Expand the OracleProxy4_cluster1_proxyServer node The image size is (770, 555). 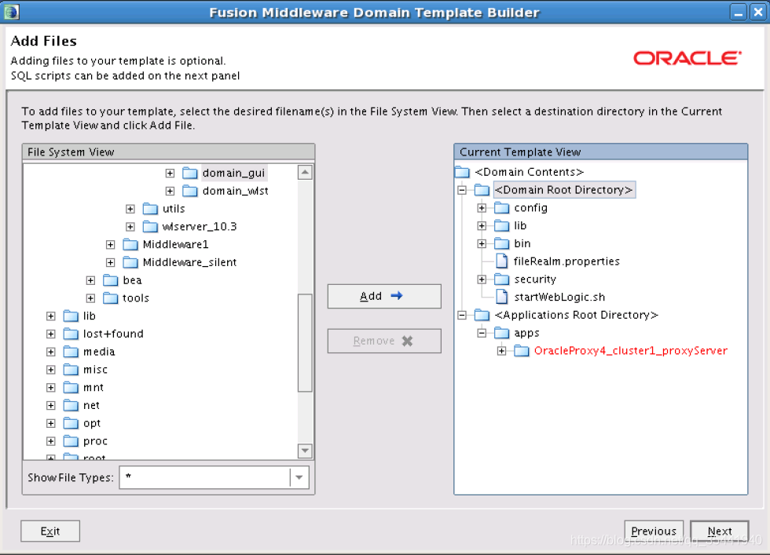[x=501, y=351]
